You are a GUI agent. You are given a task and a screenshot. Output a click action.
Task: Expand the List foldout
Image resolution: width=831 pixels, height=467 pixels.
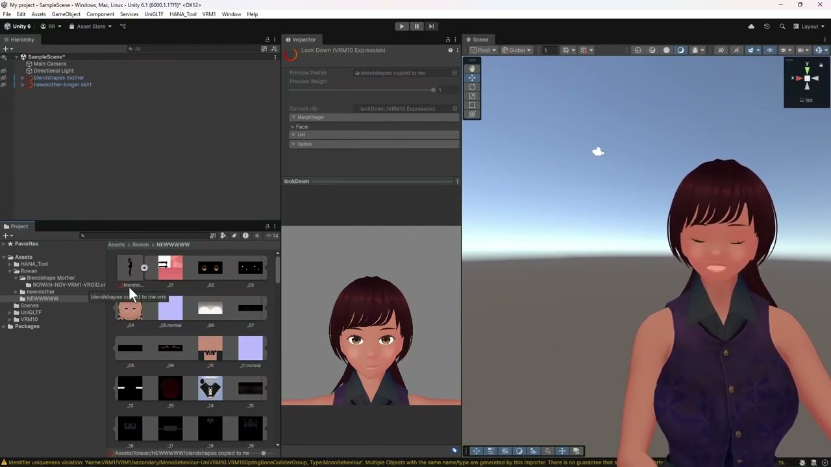pos(293,135)
